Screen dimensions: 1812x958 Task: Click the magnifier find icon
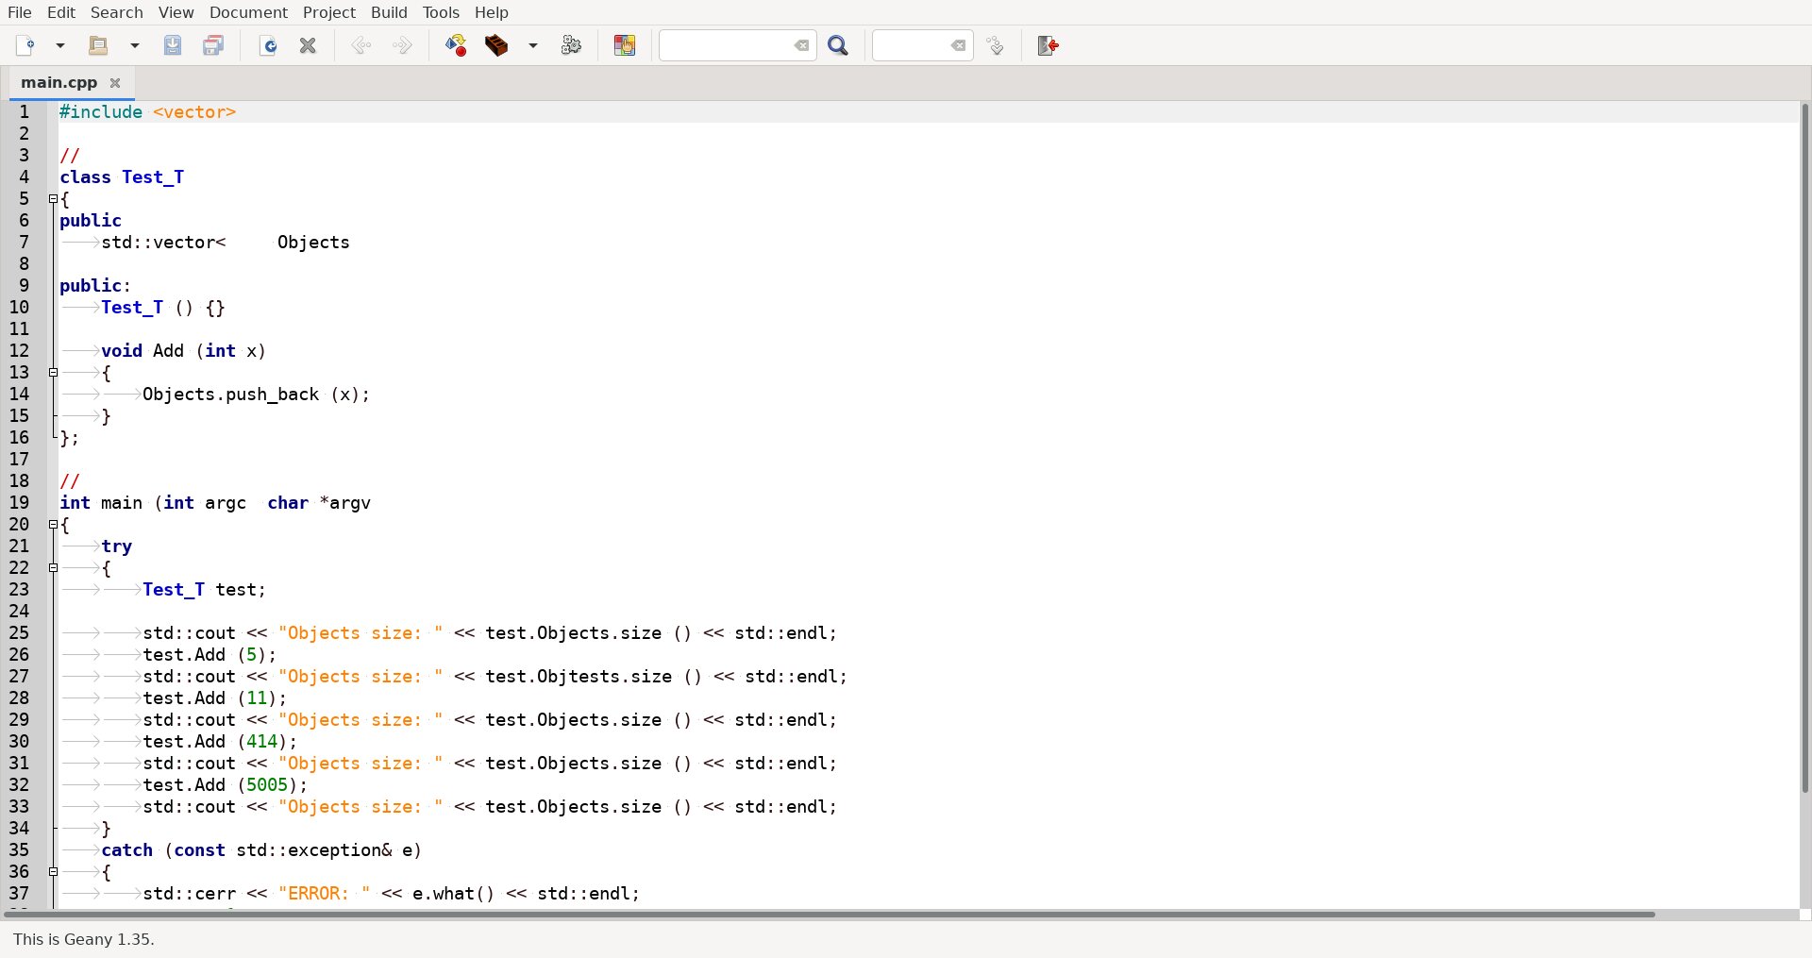click(838, 45)
